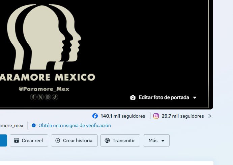
Task: Open Obtén una insignia de verificación link
Action: coord(75,125)
